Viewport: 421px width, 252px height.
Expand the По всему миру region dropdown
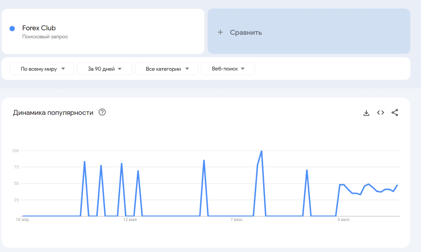click(42, 69)
